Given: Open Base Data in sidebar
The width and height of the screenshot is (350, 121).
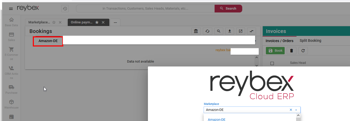Looking at the screenshot, I should (x=11, y=22).
